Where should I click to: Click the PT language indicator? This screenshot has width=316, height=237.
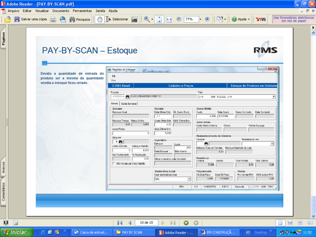(x=248, y=232)
